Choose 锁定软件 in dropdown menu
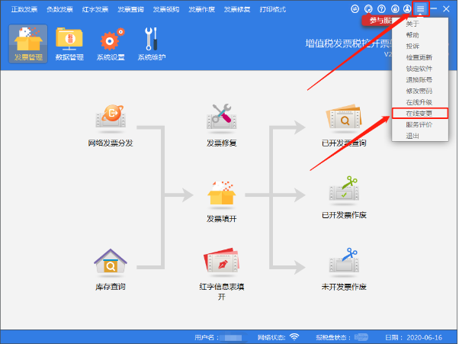Viewport: 459px width, 344px height. [x=420, y=69]
